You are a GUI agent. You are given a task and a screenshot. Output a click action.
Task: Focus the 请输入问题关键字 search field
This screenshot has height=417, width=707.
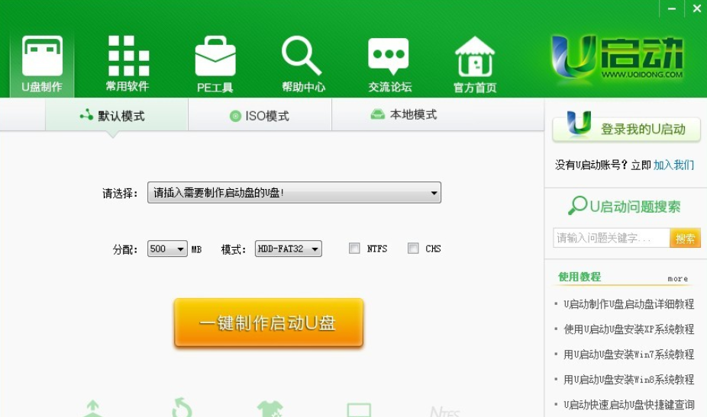(x=612, y=238)
